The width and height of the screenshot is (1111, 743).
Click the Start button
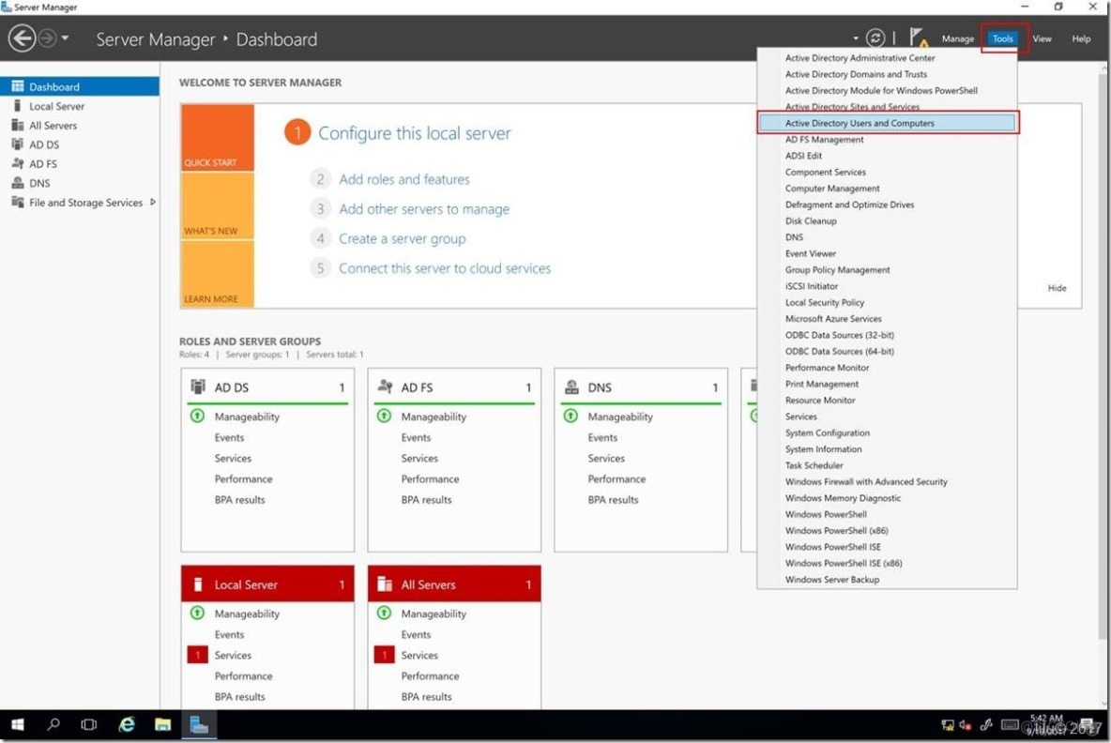17,724
